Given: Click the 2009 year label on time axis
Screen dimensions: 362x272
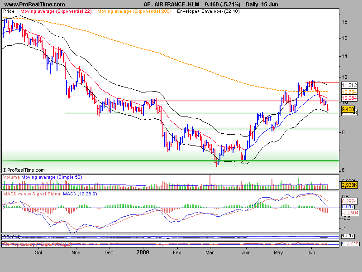Looking at the screenshot, I should [x=143, y=253].
